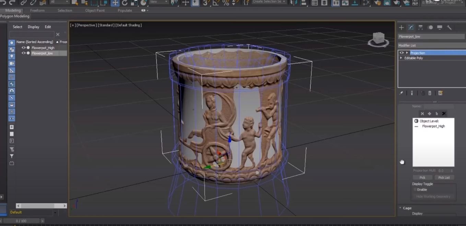The height and width of the screenshot is (226, 466).
Task: Collapse the Cage rollout
Action: point(400,208)
